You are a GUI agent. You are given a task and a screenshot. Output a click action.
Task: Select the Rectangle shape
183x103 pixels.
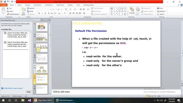click(x=120, y=9)
